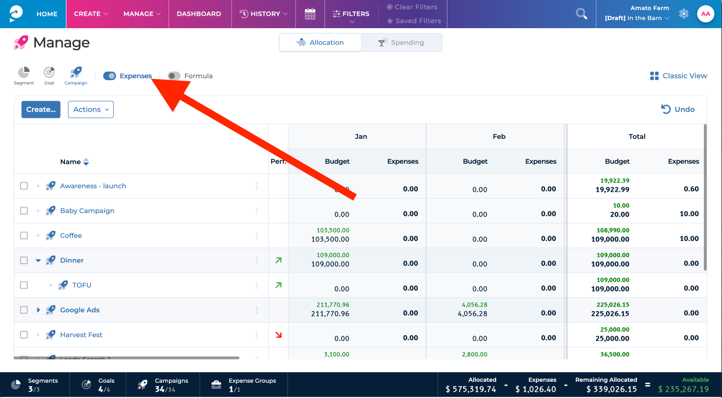
Task: Open kebab menu for Baby Campaign
Action: click(x=256, y=211)
